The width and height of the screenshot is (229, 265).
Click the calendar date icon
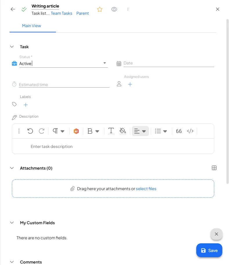[119, 64]
